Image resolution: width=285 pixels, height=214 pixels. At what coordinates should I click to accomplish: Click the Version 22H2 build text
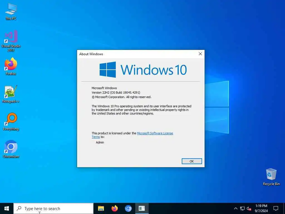click(116, 93)
